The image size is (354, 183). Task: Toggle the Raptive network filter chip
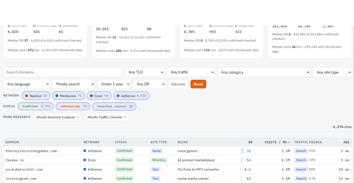tap(36, 96)
